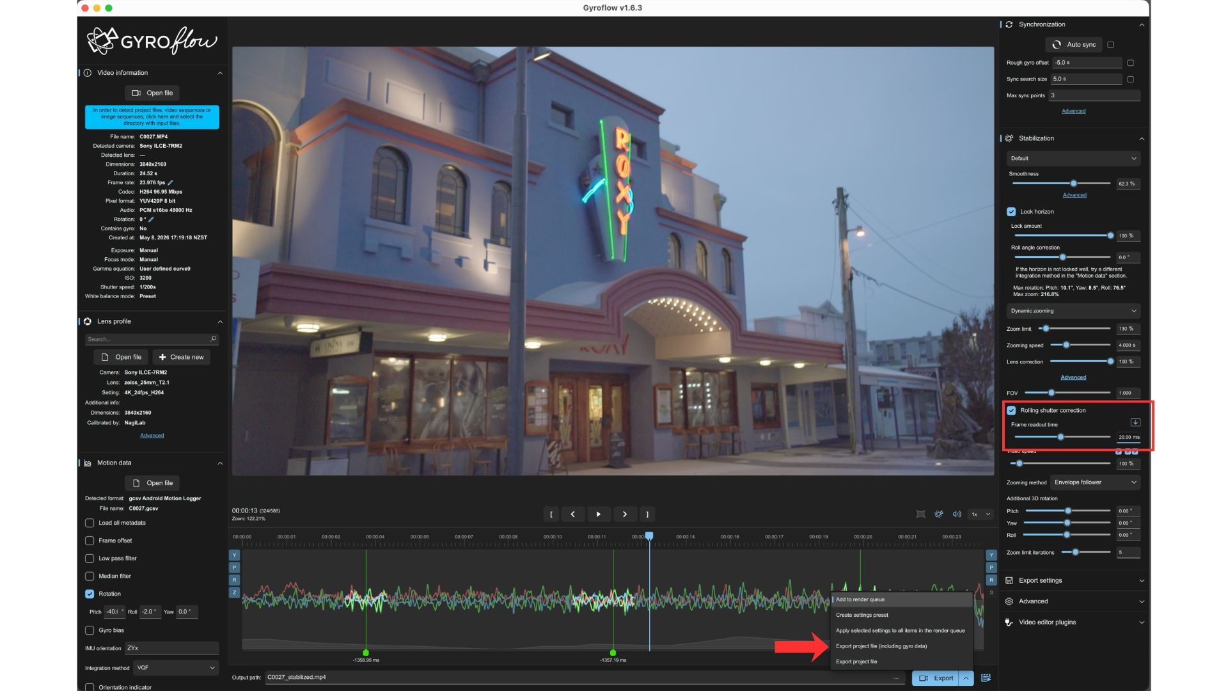Open the 1x playback speed dropdown
This screenshot has width=1228, height=691.
[980, 514]
